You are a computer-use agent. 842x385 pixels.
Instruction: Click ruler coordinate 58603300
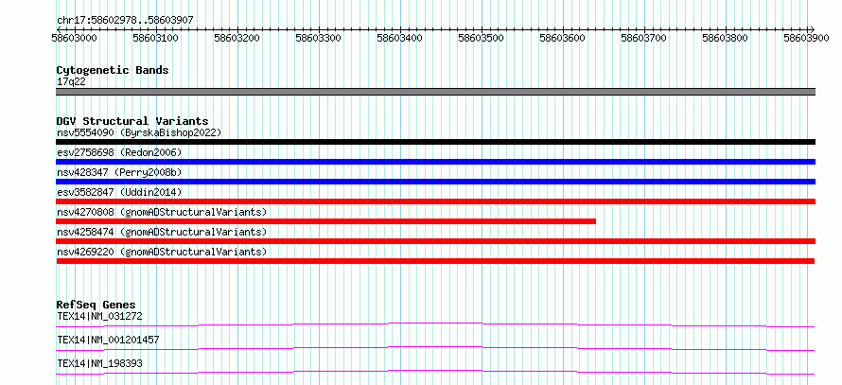pos(319,39)
